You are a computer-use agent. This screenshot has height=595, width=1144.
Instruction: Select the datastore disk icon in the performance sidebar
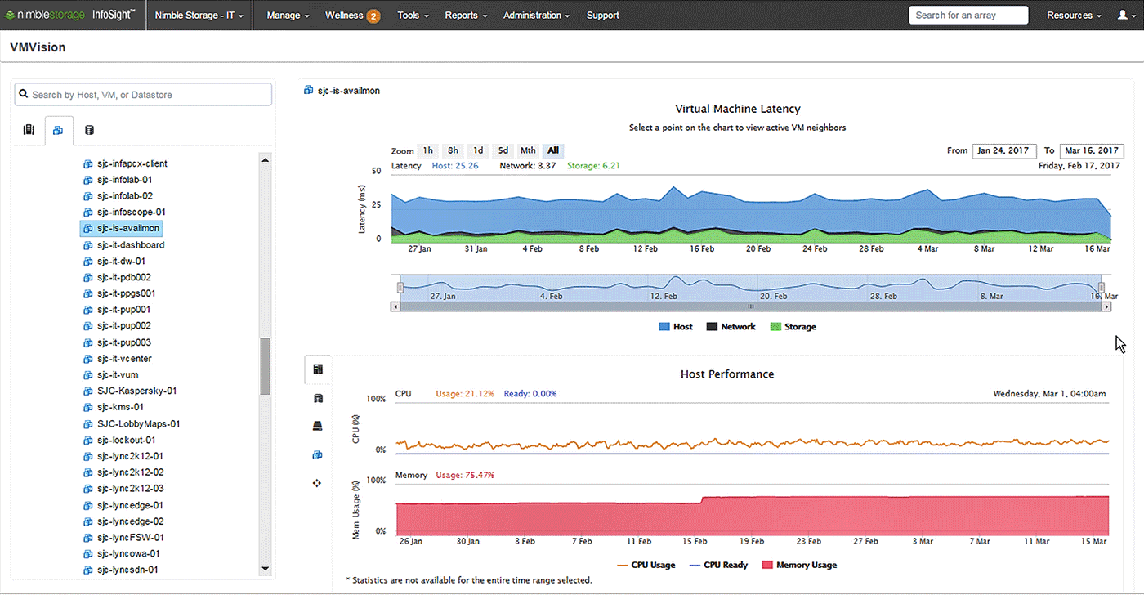tap(318, 426)
